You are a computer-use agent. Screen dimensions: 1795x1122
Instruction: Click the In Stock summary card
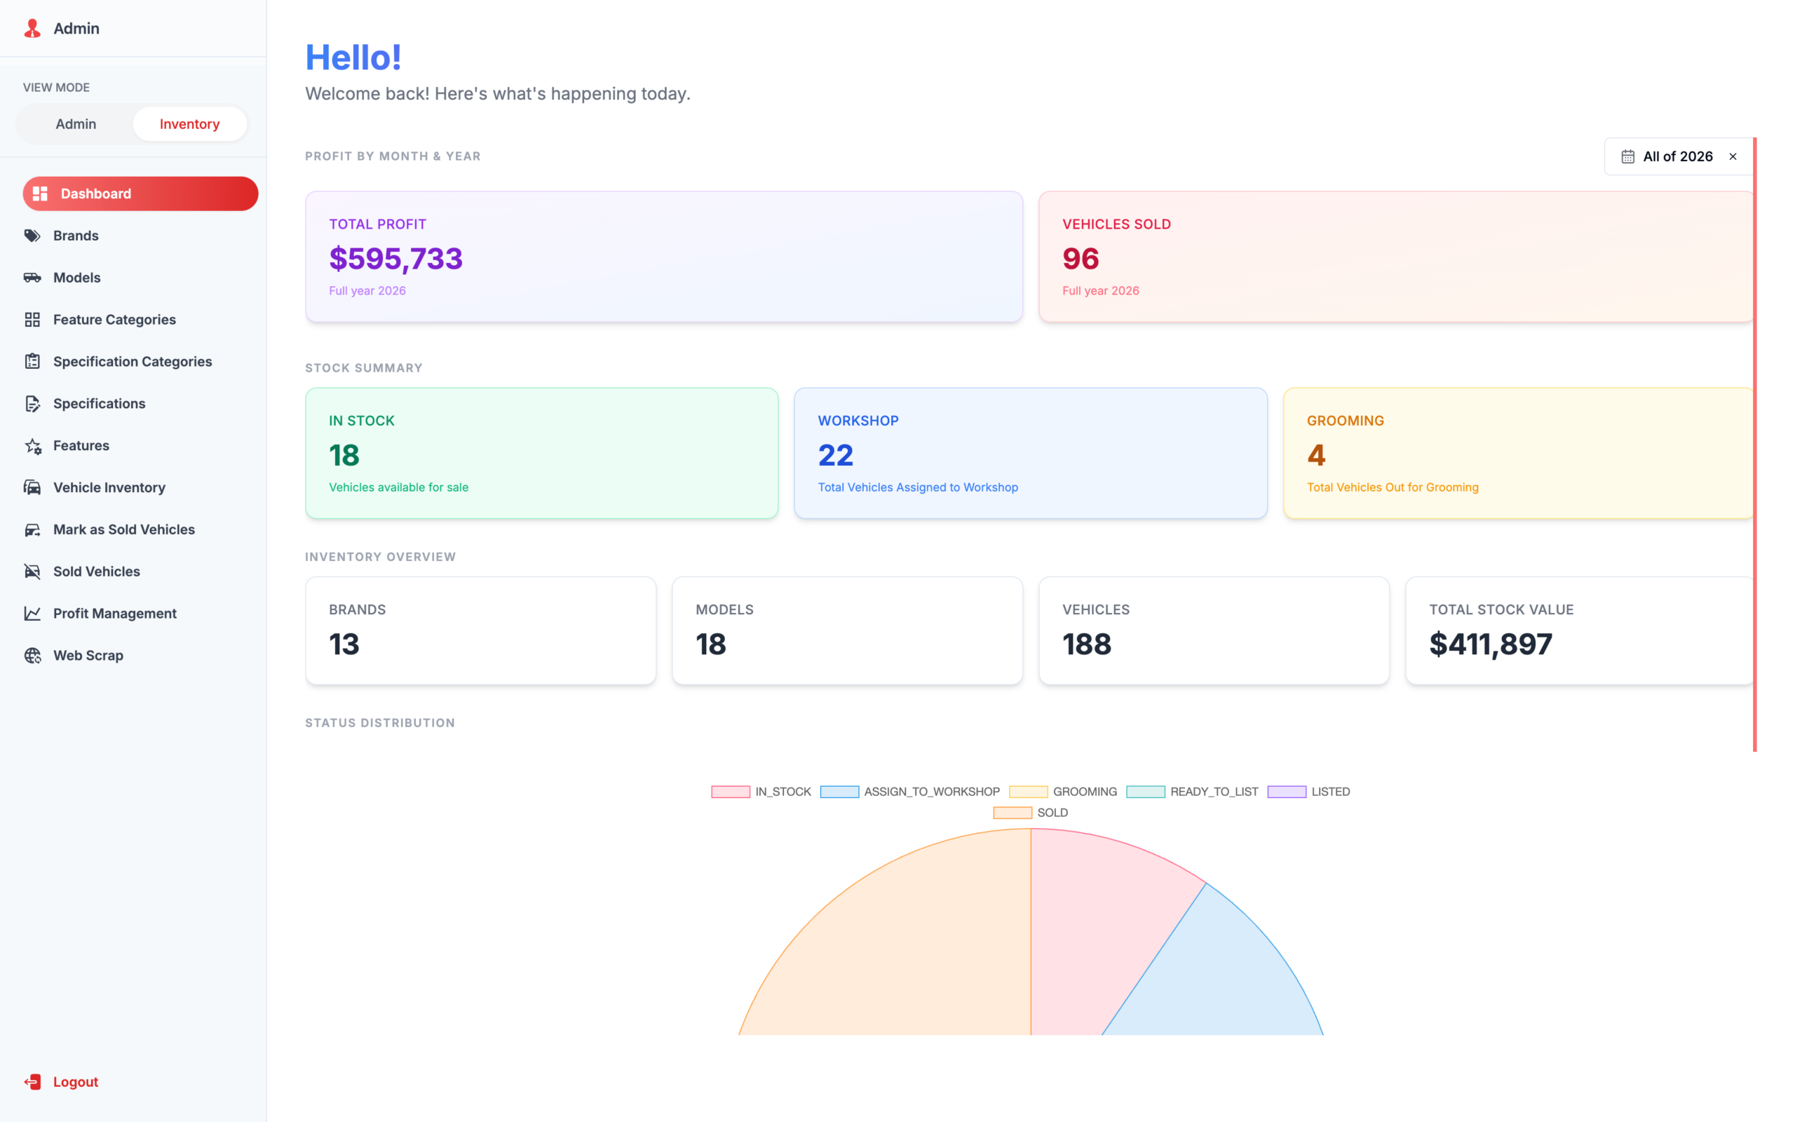pos(541,454)
